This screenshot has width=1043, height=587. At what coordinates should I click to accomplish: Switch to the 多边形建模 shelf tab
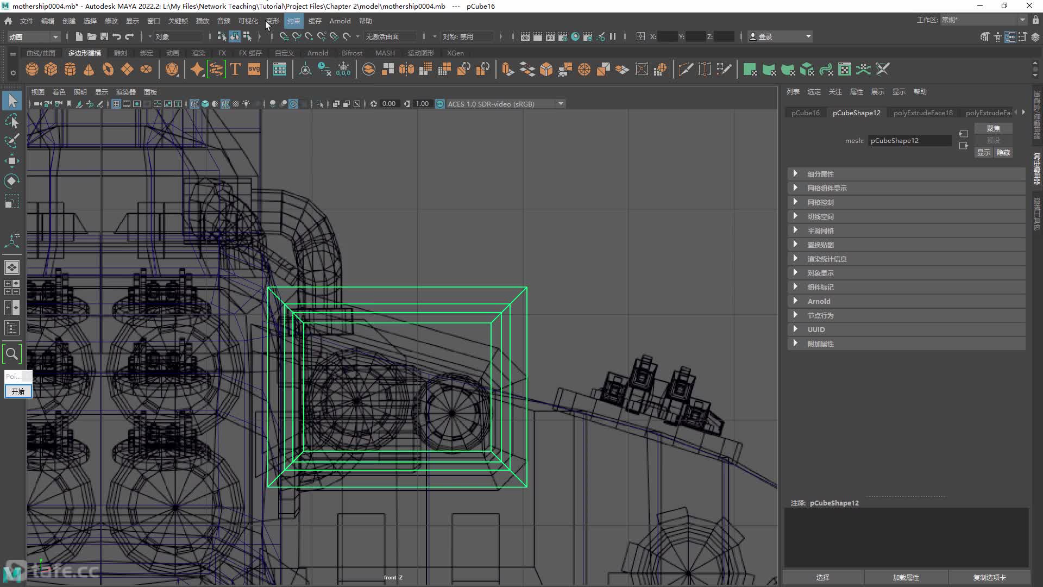(x=85, y=53)
